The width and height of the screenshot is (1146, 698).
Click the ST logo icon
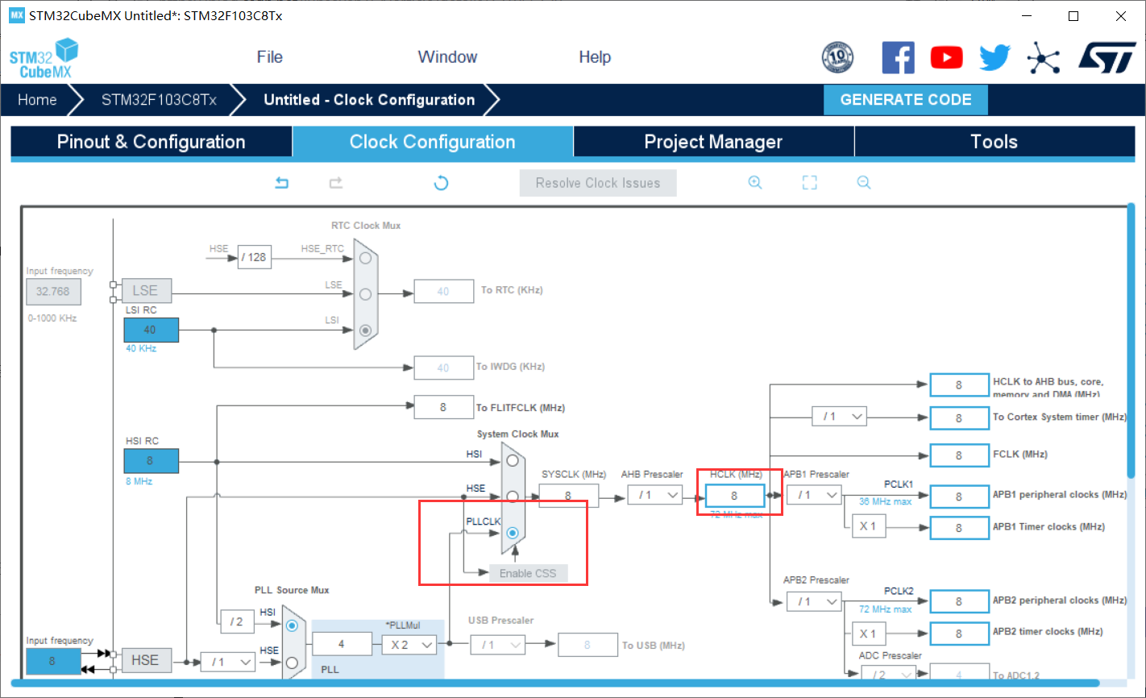pyautogui.click(x=1107, y=57)
